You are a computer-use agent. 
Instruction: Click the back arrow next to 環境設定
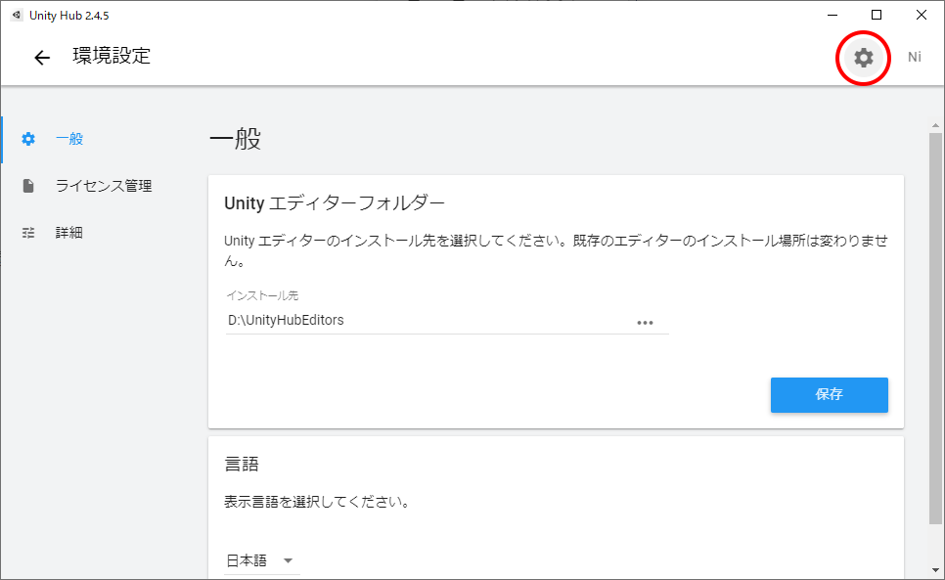(41, 57)
